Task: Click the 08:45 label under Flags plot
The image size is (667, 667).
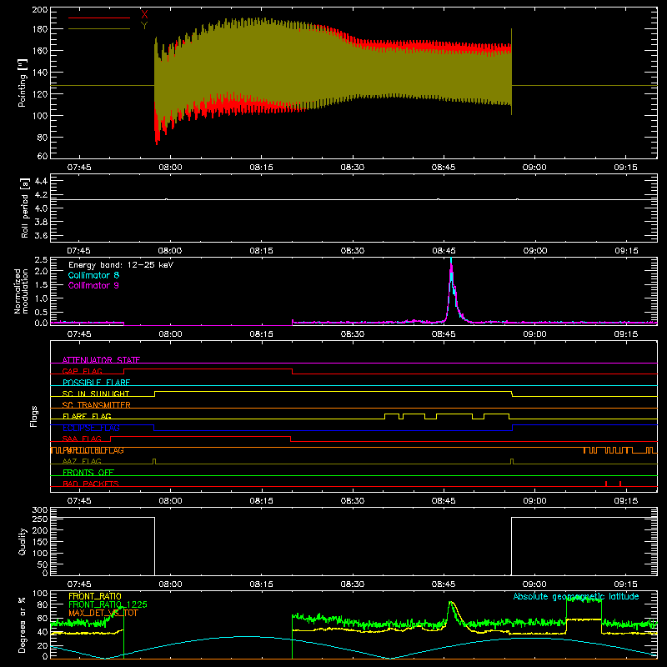Action: click(444, 501)
